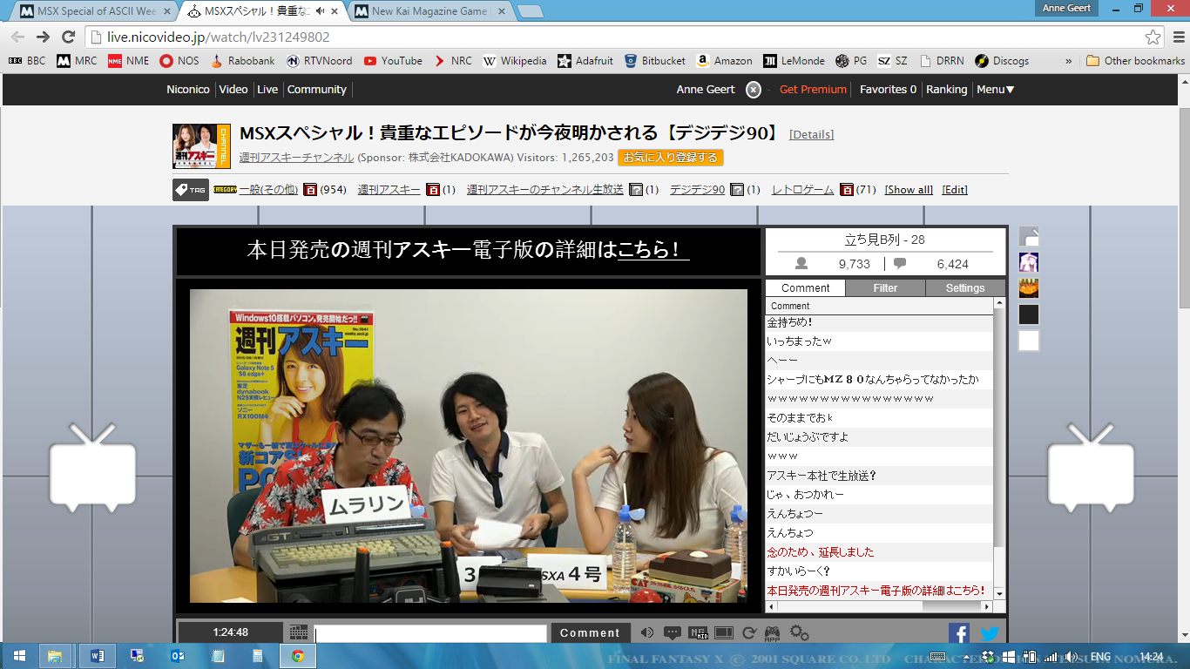Open the Ranking page
Image resolution: width=1190 pixels, height=669 pixels.
pyautogui.click(x=946, y=90)
